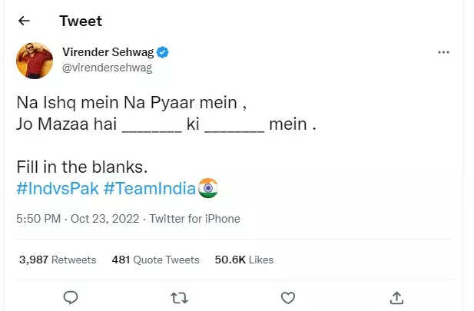Open the three-dot more options menu
This screenshot has height=311, width=474.
(x=443, y=52)
